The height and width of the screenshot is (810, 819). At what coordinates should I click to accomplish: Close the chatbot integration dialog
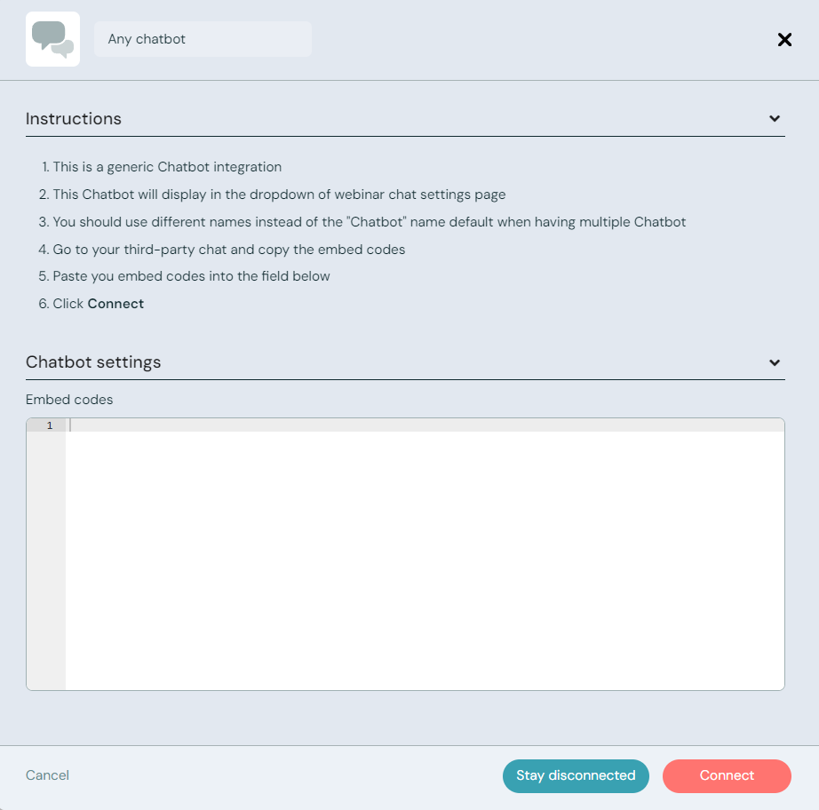tap(784, 39)
